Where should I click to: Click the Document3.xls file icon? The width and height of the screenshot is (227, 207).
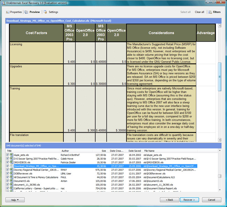tap(12, 181)
